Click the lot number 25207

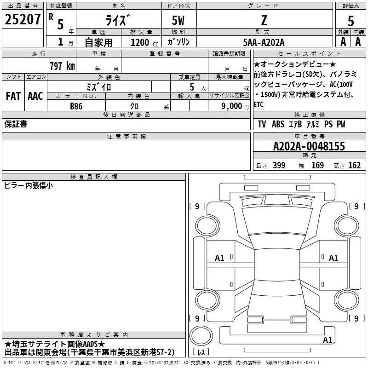(x=23, y=19)
